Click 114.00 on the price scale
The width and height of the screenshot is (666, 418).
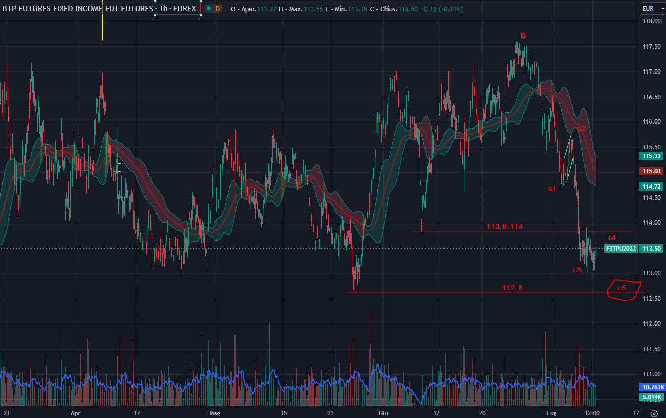(651, 223)
